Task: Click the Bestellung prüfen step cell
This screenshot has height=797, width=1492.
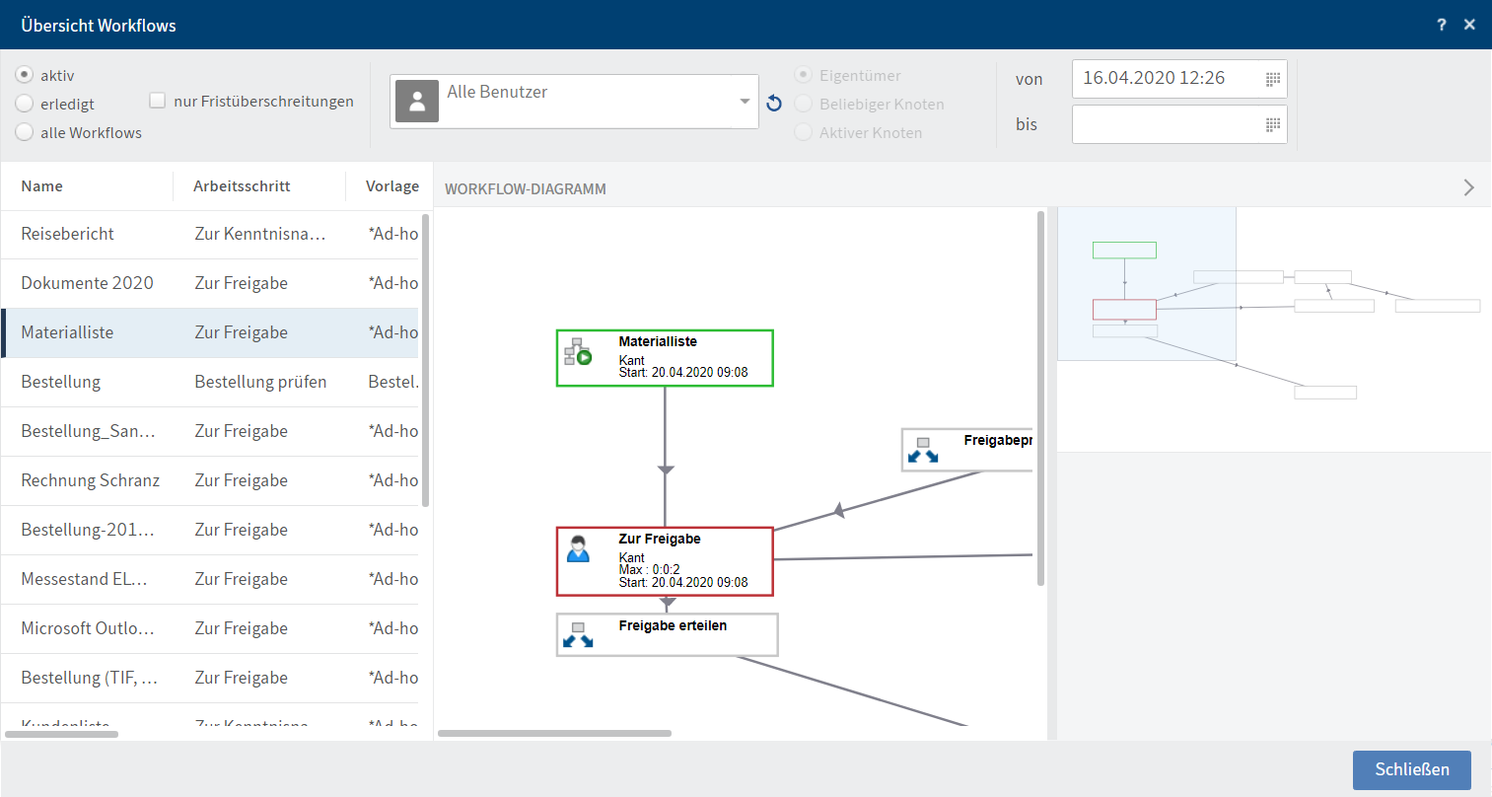Action: tap(260, 383)
